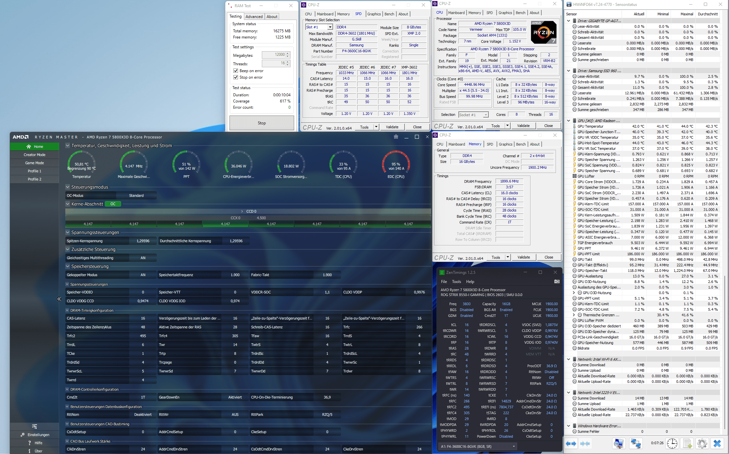
Task: Click Validate in the CPU-Z CPU window
Action: tap(523, 126)
